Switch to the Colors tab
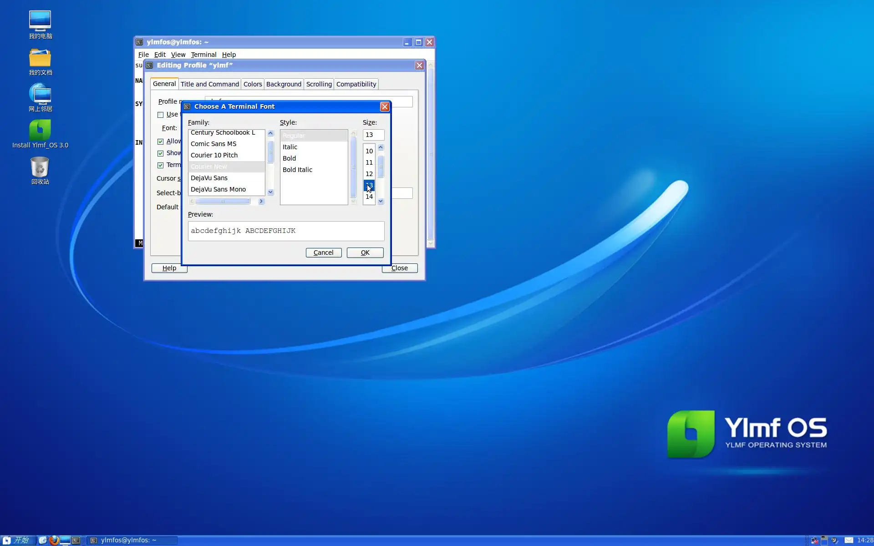874x546 pixels. [253, 84]
